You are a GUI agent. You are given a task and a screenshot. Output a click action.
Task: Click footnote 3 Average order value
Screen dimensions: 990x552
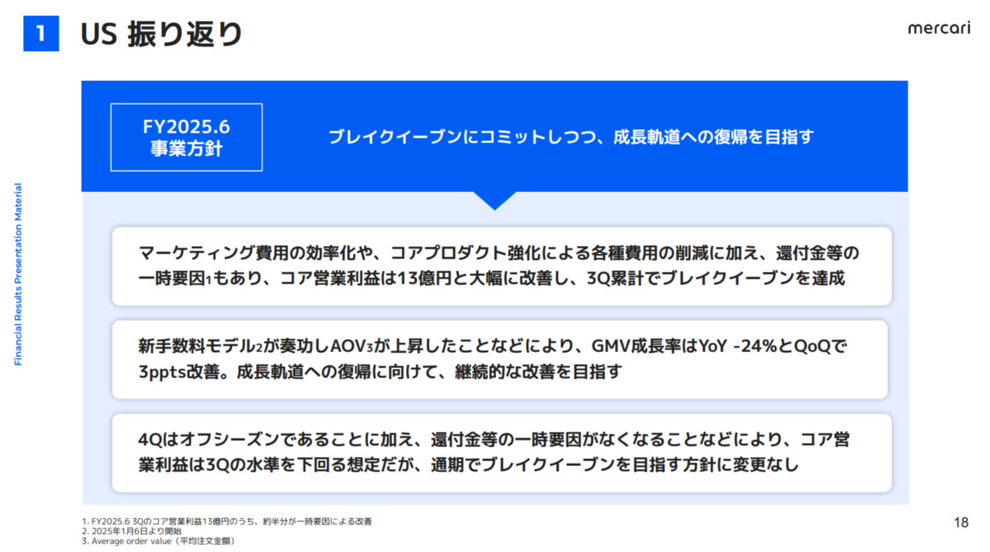pyautogui.click(x=159, y=541)
